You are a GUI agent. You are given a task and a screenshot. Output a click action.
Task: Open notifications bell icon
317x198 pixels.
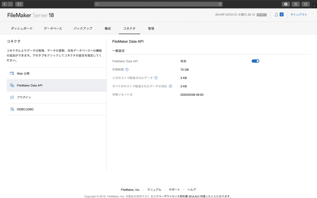click(276, 15)
